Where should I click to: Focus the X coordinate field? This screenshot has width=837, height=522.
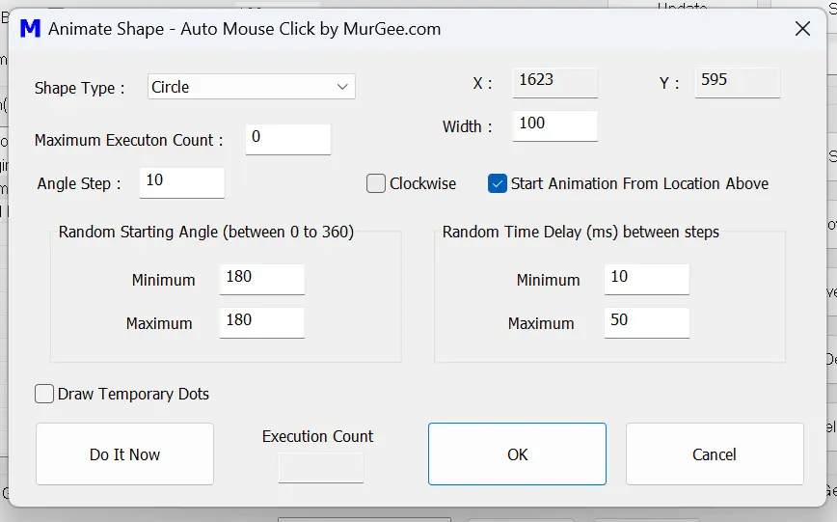pos(555,83)
